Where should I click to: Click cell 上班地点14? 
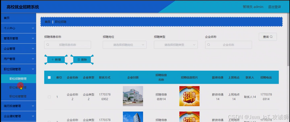pos(234,97)
